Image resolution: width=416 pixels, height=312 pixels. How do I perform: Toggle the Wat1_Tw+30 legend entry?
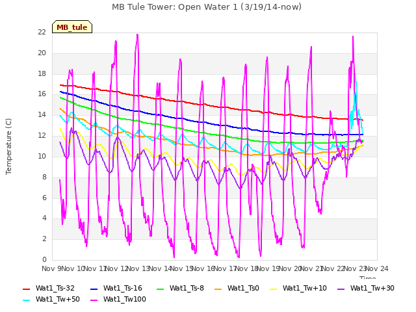tap(366, 288)
